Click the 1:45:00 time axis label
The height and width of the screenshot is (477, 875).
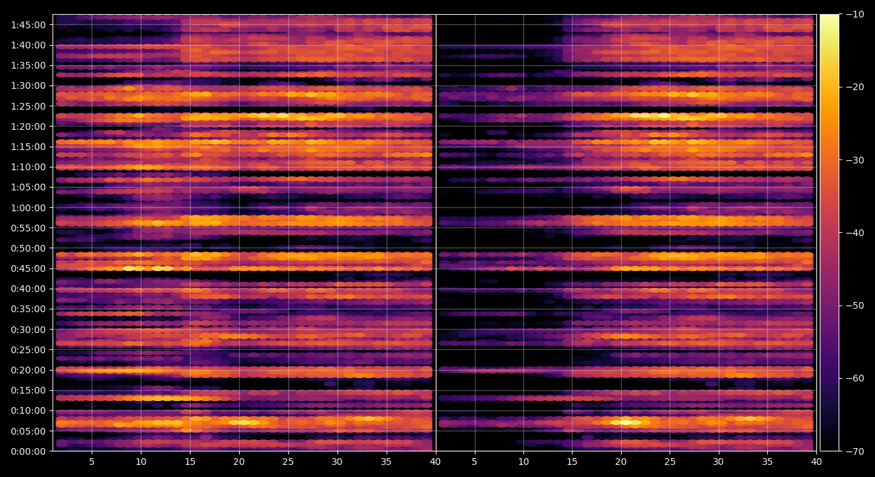[x=28, y=25]
